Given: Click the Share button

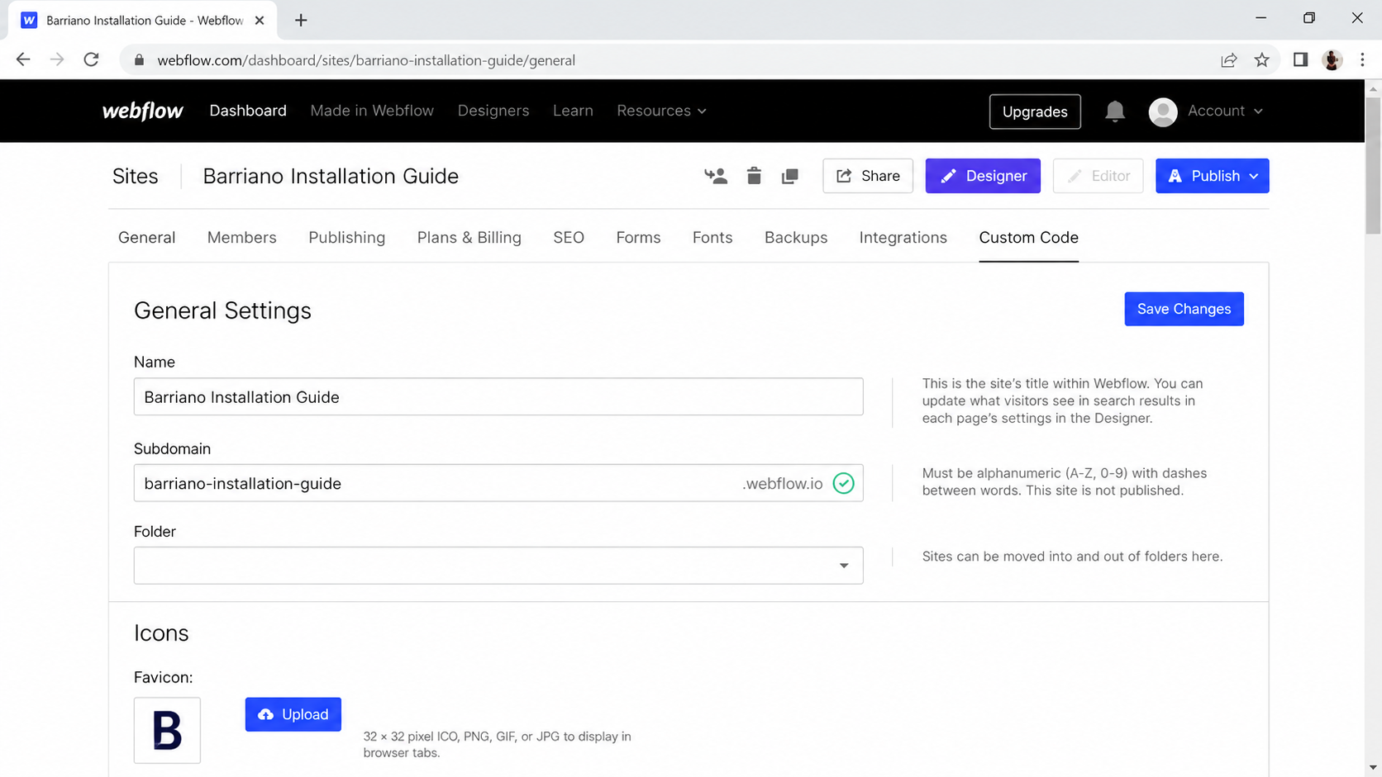Looking at the screenshot, I should pos(868,176).
